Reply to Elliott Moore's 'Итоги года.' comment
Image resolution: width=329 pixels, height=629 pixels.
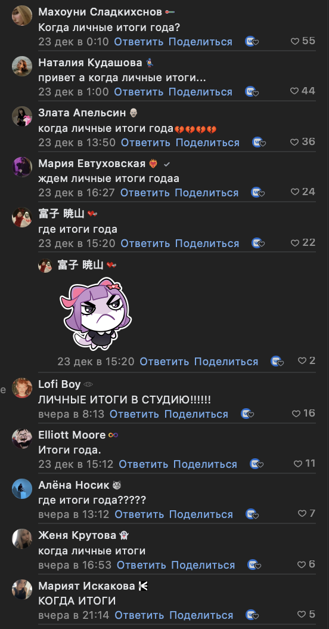(x=144, y=464)
